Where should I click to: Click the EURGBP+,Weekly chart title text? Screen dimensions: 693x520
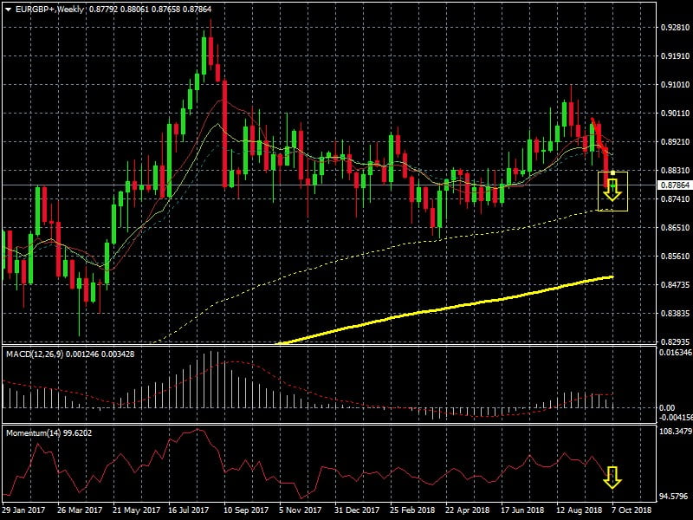click(x=45, y=8)
